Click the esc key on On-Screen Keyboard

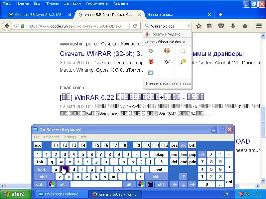(38, 145)
